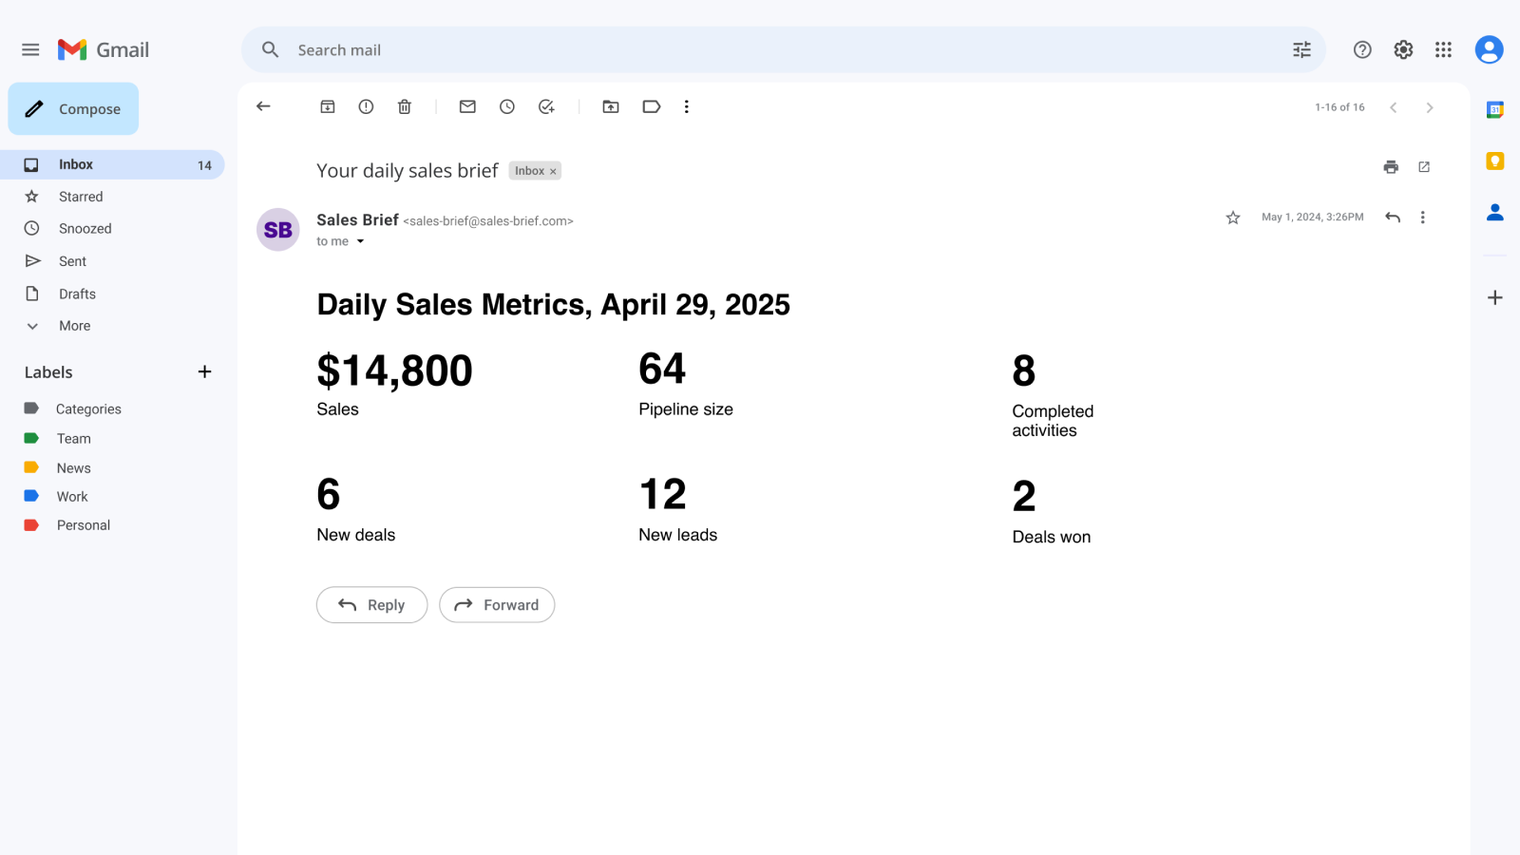Toggle the main menu hamburger button
Viewport: 1520px width, 855px height.
click(30, 50)
